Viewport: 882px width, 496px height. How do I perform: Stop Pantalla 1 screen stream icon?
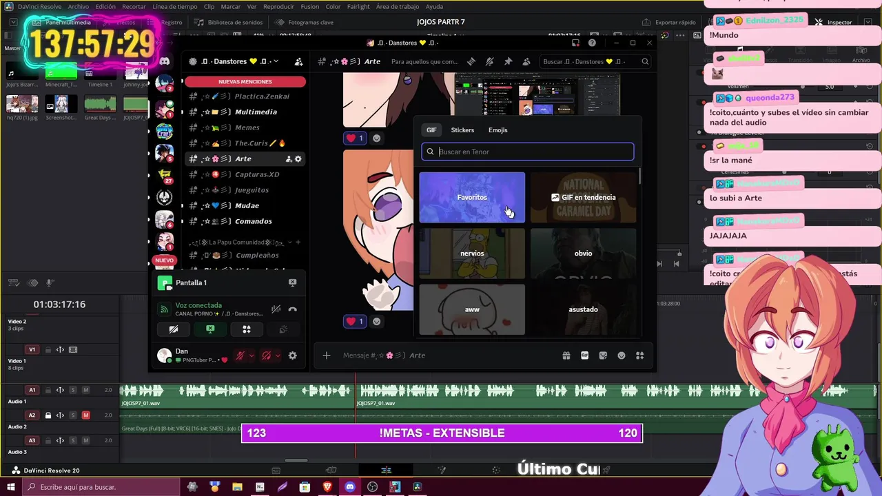(293, 282)
